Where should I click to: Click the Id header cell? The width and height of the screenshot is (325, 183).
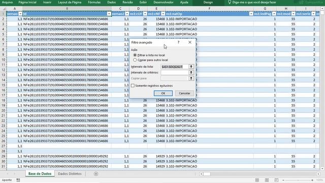pos(67,14)
